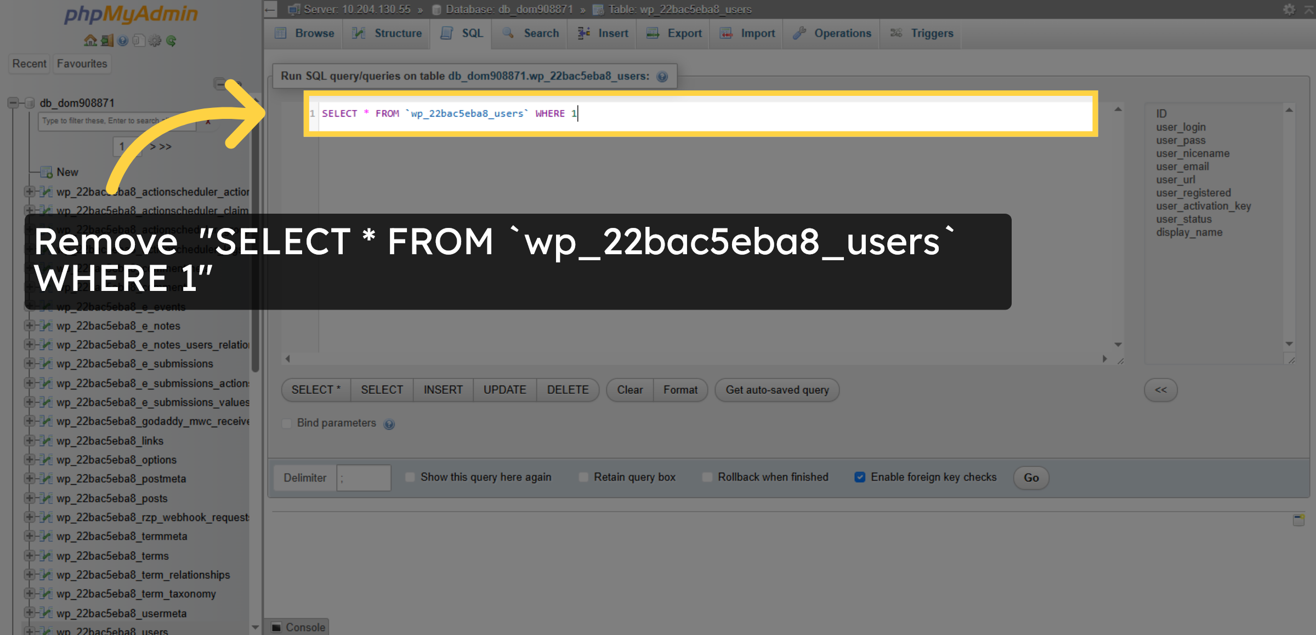This screenshot has width=1316, height=635.
Task: Click inside the Delimiter input field
Action: (x=364, y=477)
